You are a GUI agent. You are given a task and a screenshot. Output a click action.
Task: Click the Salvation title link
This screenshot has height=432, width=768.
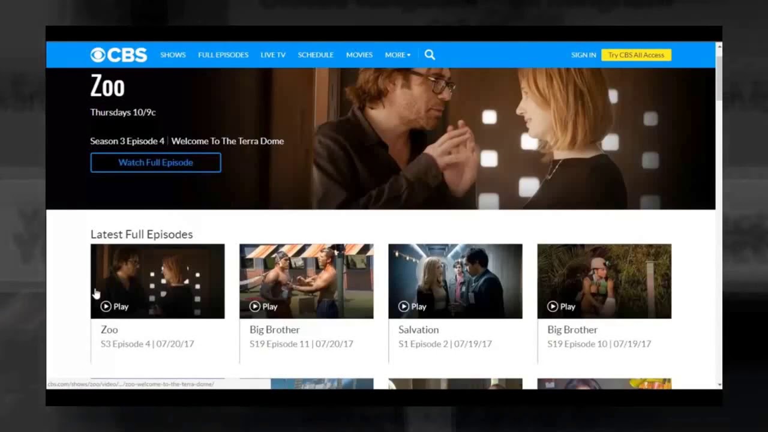coord(418,329)
